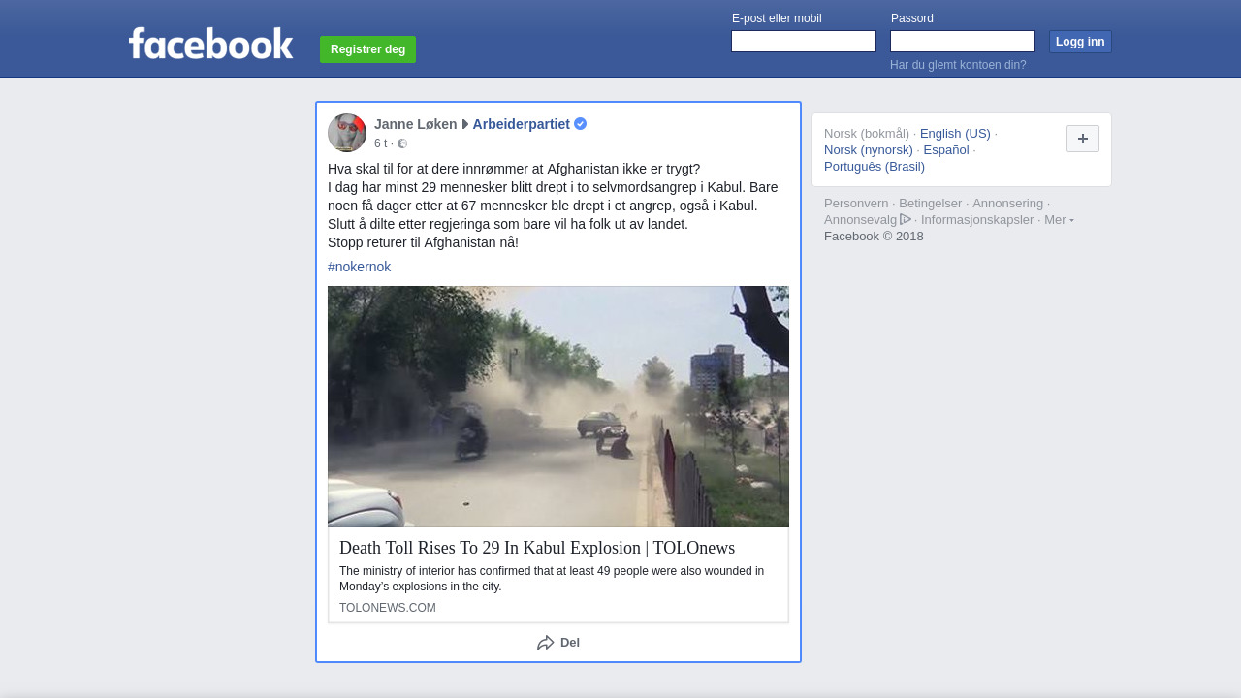Viewport: 1241px width, 698px height.
Task: Switch language to Norsk (nynorsk)
Action: click(x=868, y=149)
